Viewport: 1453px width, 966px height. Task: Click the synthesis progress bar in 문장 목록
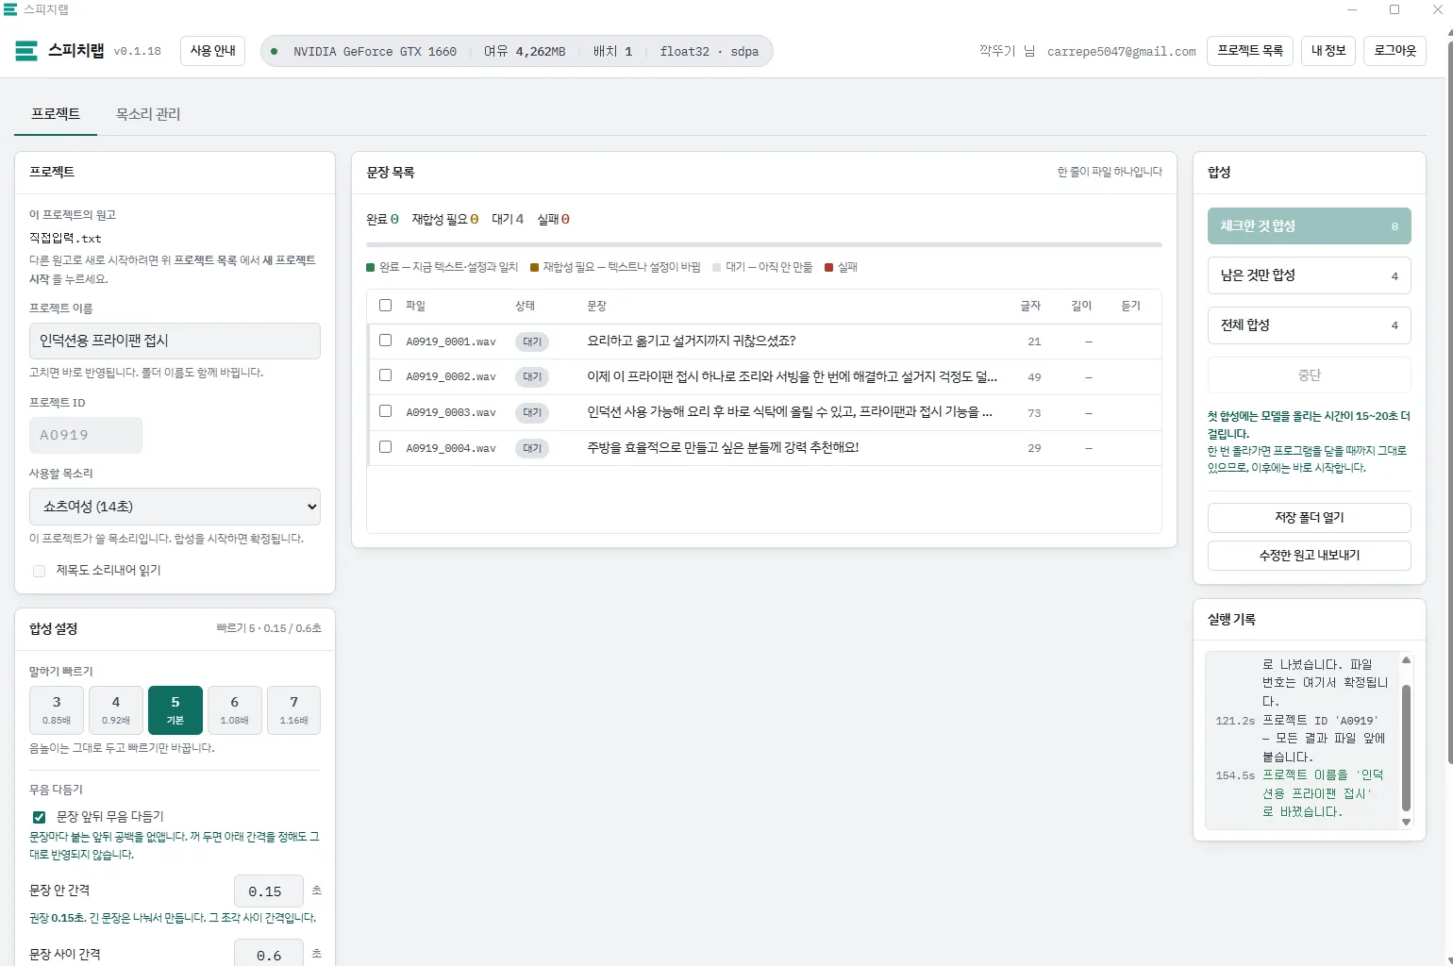click(x=764, y=244)
